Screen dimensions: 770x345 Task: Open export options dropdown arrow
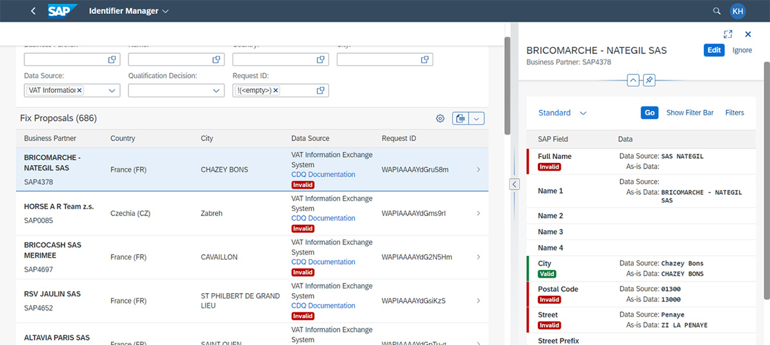tap(476, 118)
